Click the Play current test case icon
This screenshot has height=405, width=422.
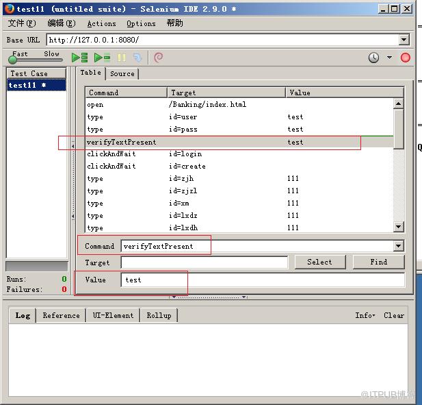pyautogui.click(x=103, y=58)
